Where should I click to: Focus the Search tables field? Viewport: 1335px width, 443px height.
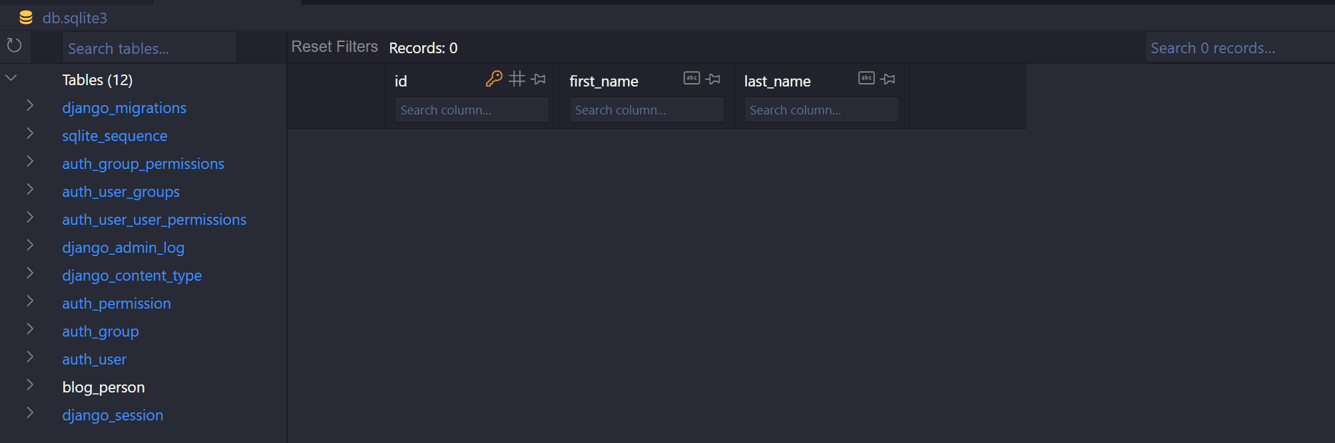point(149,48)
